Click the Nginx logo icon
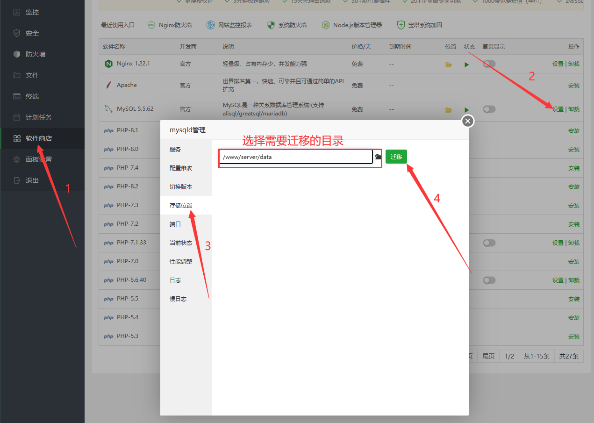This screenshot has width=594, height=423. pos(108,64)
